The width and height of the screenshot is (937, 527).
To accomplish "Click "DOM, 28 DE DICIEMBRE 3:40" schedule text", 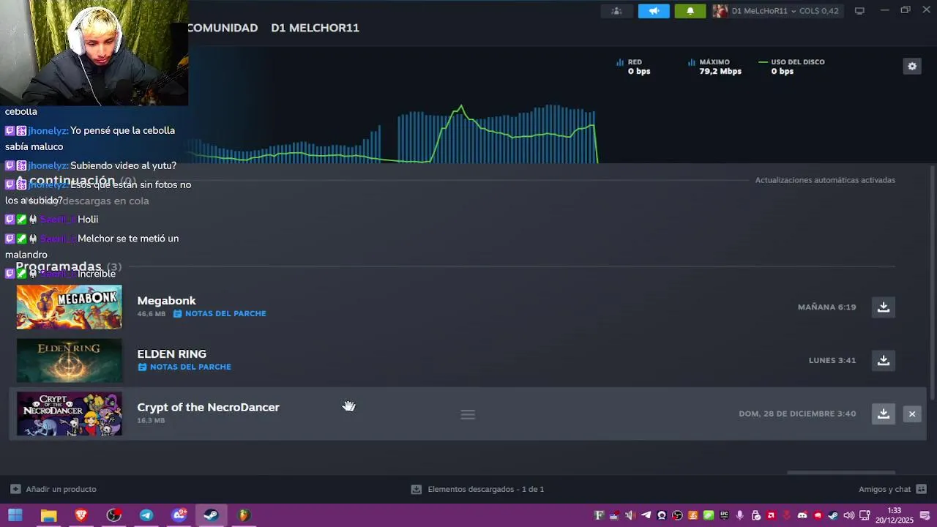I will coord(797,414).
